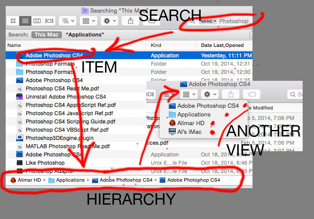Open the NAME search token dropdown
Screen dimensions: 314x219
click(x=208, y=21)
